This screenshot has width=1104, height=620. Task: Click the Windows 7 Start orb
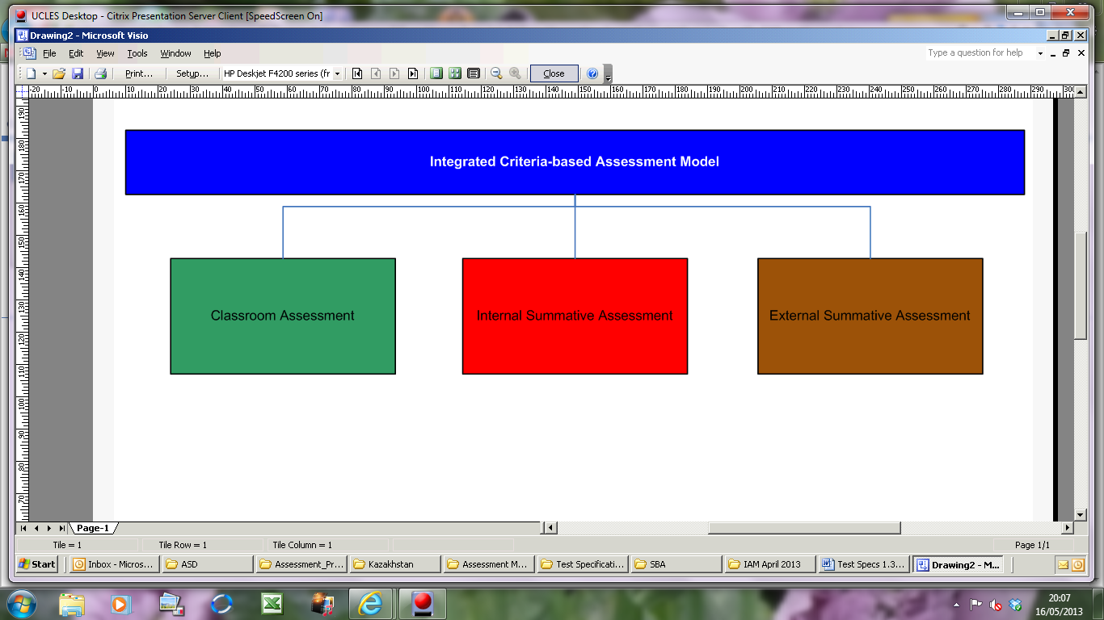click(20, 604)
